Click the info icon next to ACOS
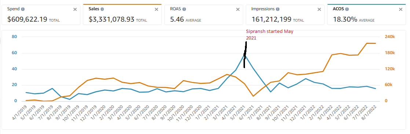410x134 pixels. tap(347, 9)
